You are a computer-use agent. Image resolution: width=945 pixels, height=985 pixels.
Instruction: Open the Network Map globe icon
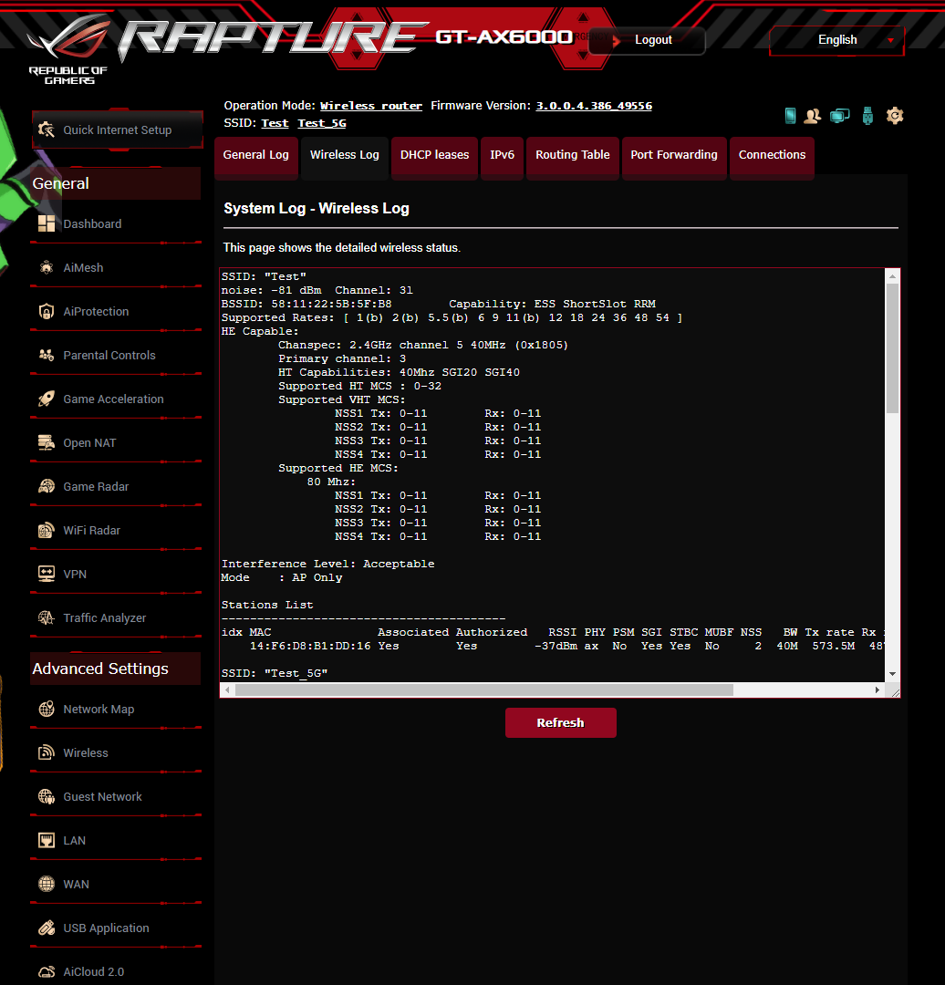click(47, 709)
